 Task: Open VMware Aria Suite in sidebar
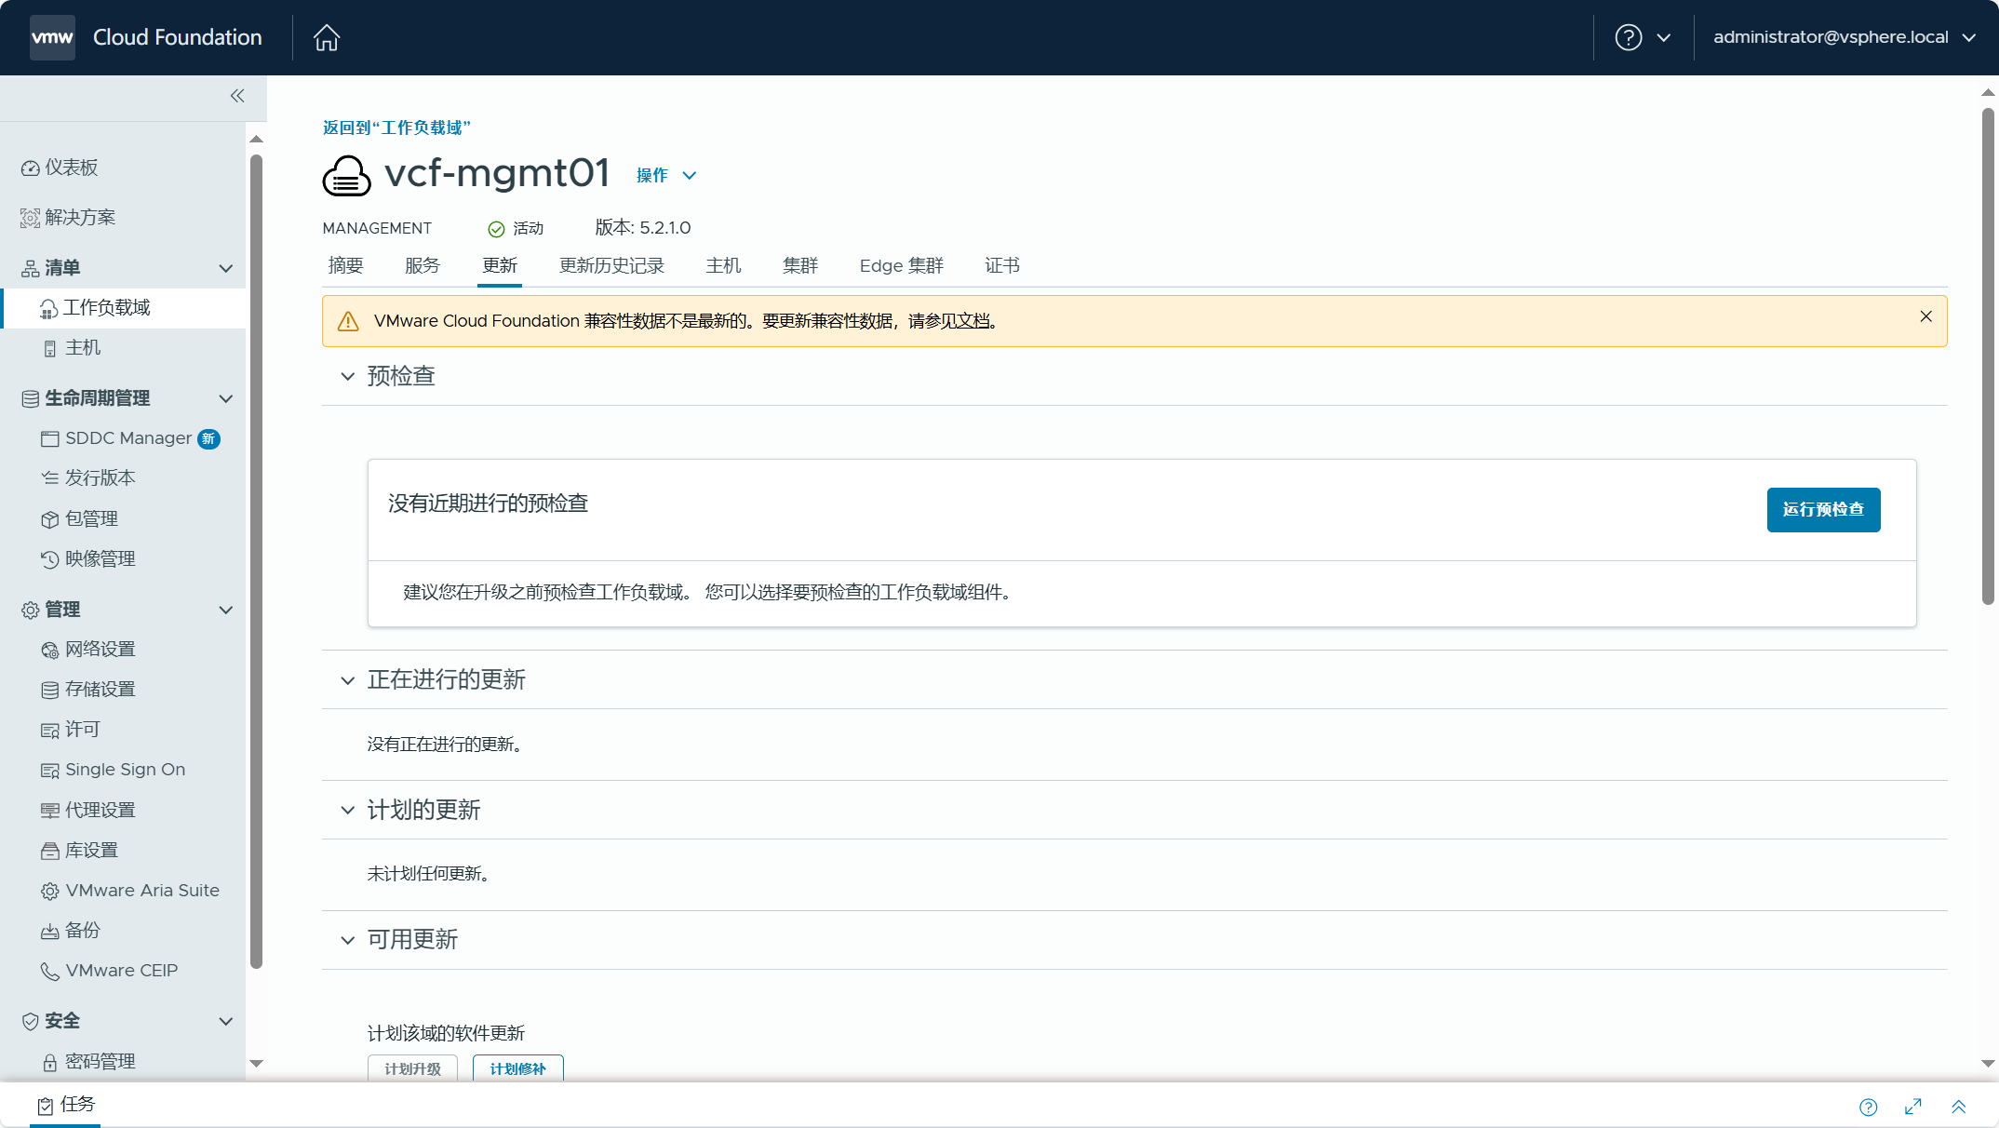pyautogui.click(x=130, y=891)
